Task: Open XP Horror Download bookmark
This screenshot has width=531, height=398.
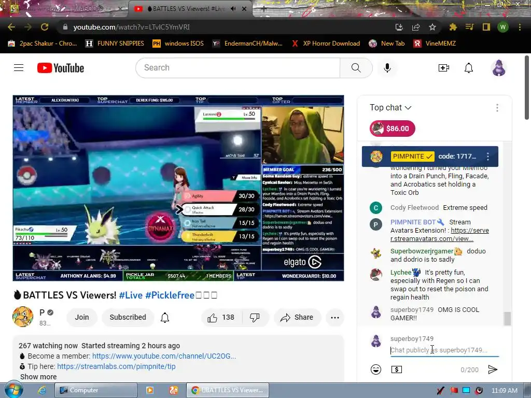Action: (326, 44)
